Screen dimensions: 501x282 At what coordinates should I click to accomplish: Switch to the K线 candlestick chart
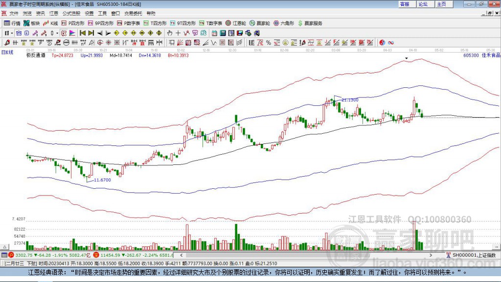(x=50, y=23)
